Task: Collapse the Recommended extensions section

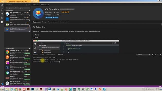Action: [x=17, y=48]
